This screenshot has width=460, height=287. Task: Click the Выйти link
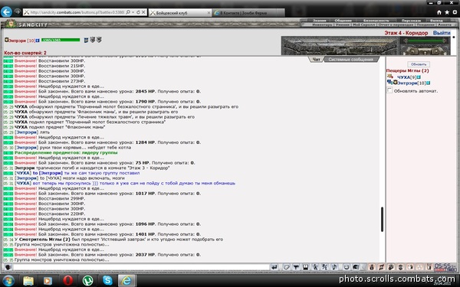point(442,33)
